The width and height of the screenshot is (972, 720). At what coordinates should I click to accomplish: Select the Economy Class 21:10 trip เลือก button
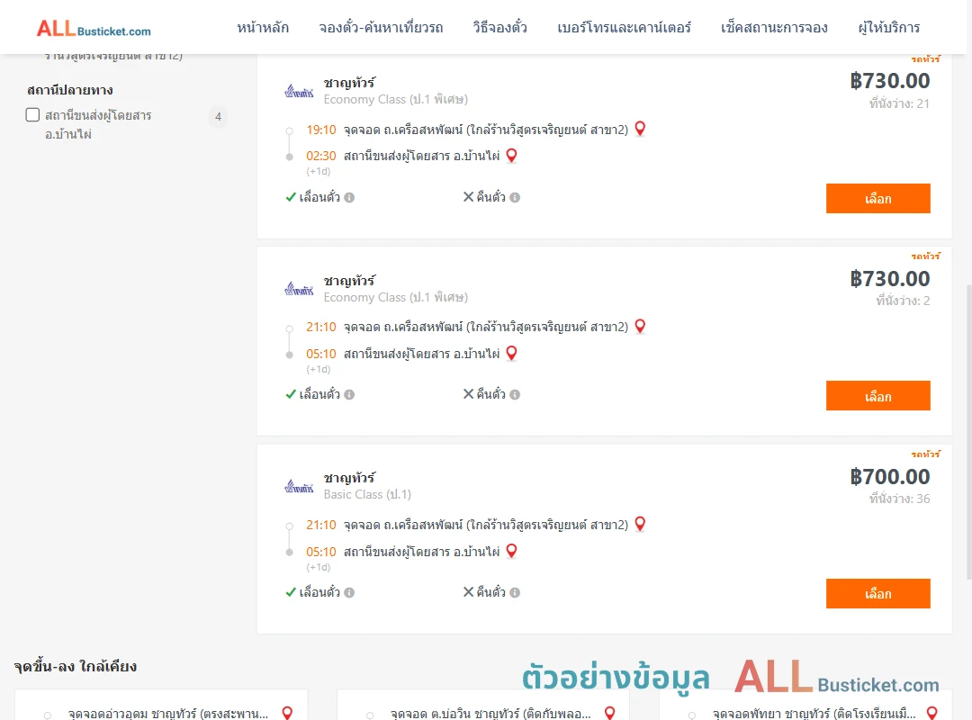click(877, 396)
